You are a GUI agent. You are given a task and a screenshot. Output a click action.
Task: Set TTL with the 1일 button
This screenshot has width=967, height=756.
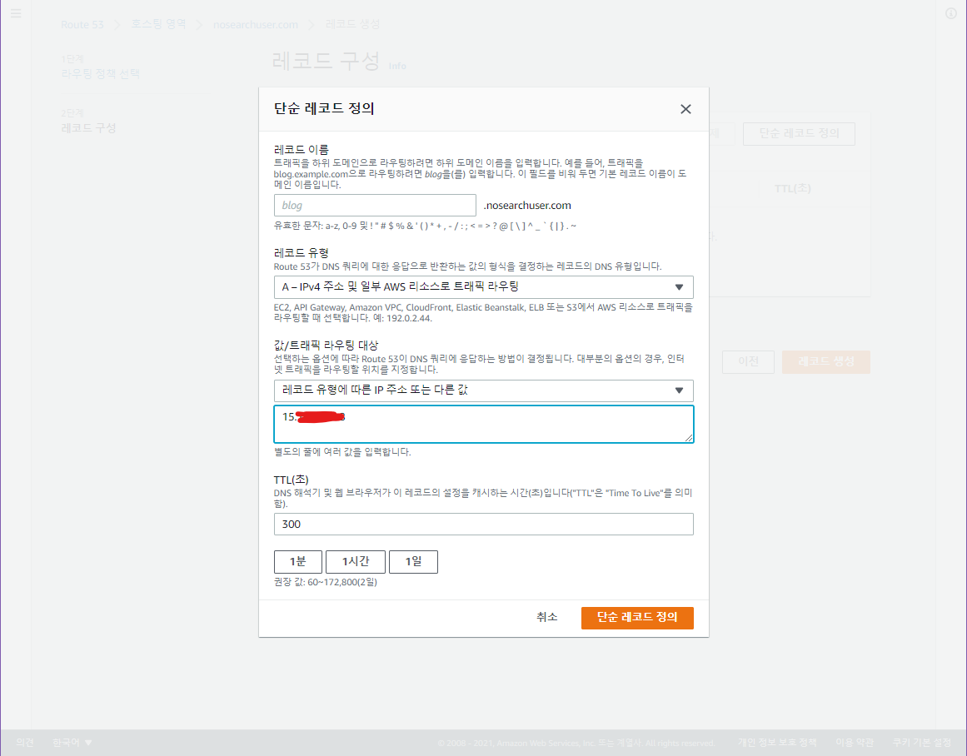click(413, 562)
